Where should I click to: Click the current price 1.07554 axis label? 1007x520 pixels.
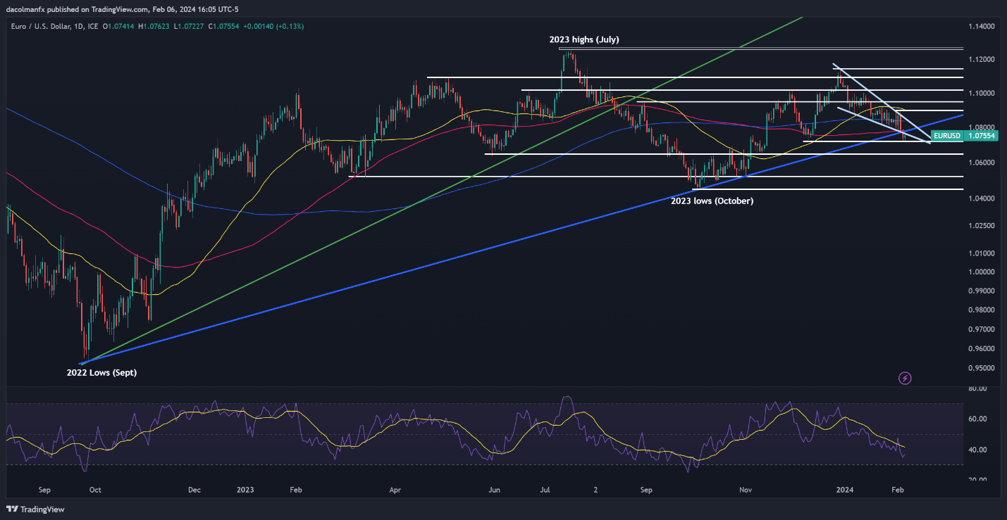pos(980,135)
